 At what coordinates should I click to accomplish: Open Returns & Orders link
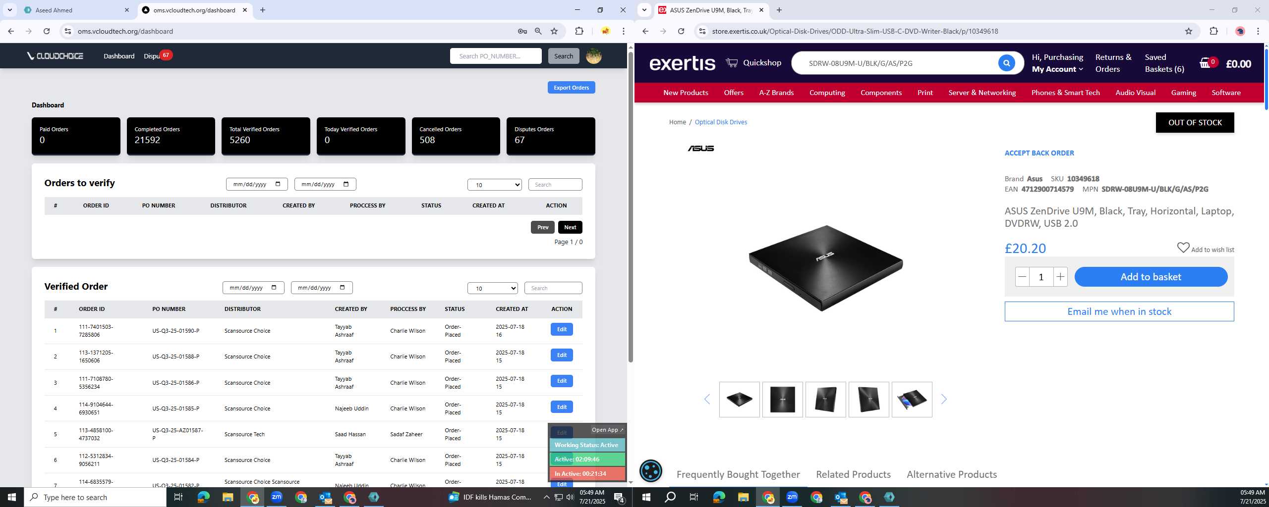1113,63
